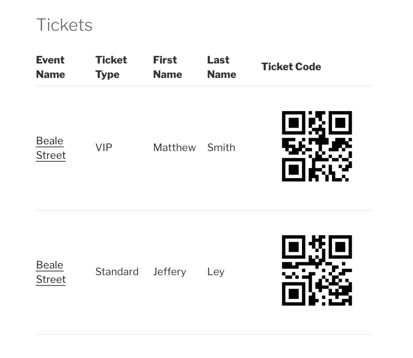
Task: Click the word Beale in the first row link
Action: point(50,141)
